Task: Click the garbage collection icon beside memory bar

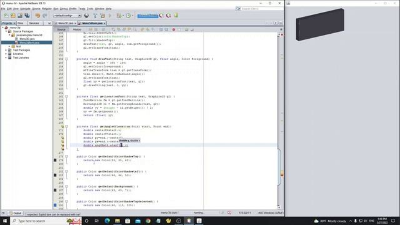Action: coord(162,16)
